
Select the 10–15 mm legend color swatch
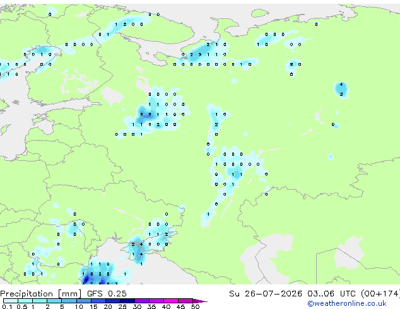83,301
